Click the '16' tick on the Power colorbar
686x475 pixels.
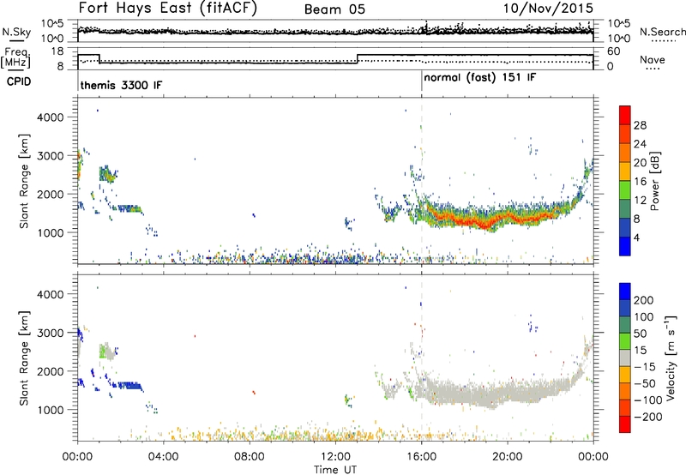[x=640, y=182]
